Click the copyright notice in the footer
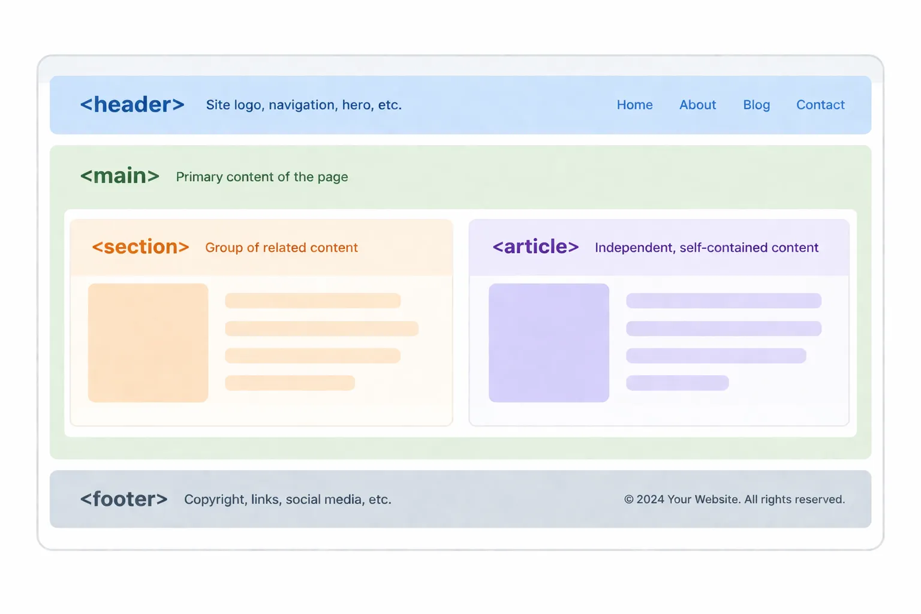The width and height of the screenshot is (921, 614). pos(735,499)
